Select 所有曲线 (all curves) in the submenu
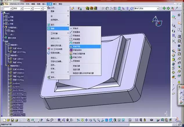The height and width of the screenshot is (127, 184). pos(77,35)
